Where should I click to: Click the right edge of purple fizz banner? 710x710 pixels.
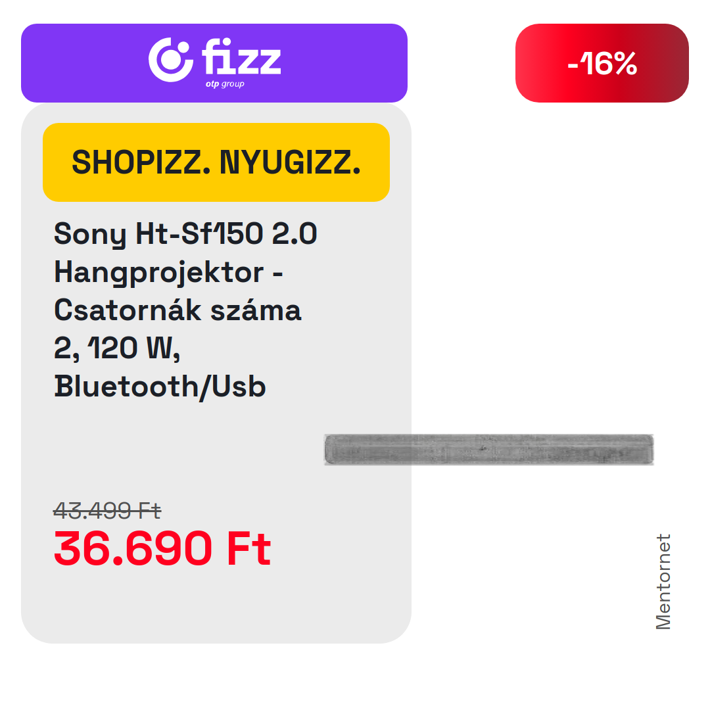coord(400,63)
